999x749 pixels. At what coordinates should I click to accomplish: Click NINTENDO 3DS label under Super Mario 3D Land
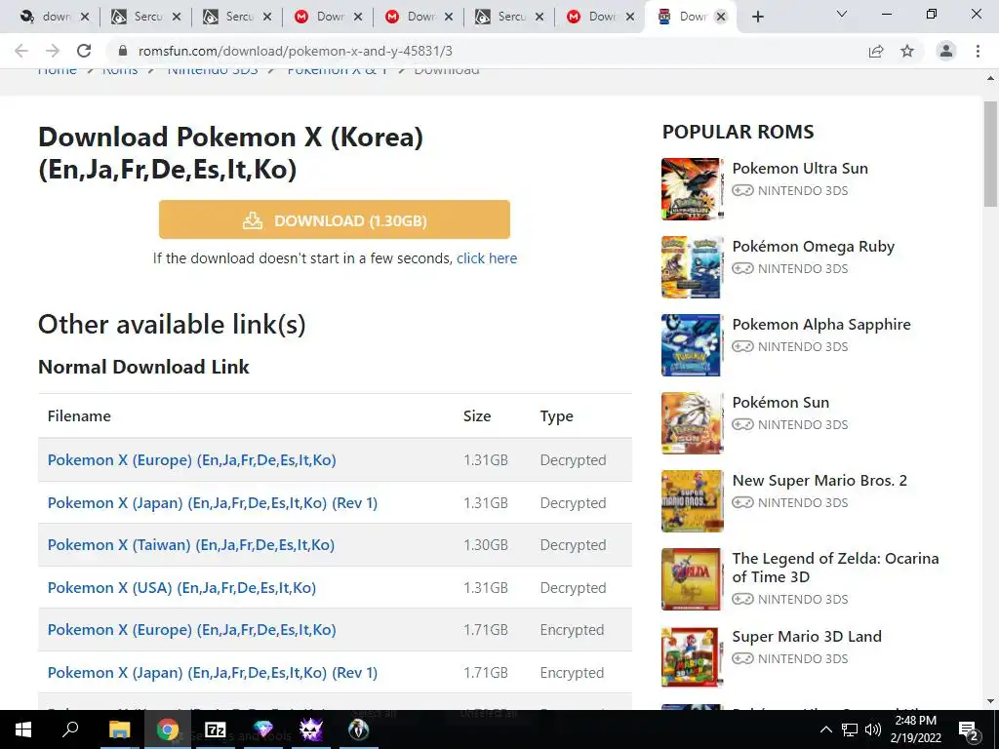(x=803, y=658)
